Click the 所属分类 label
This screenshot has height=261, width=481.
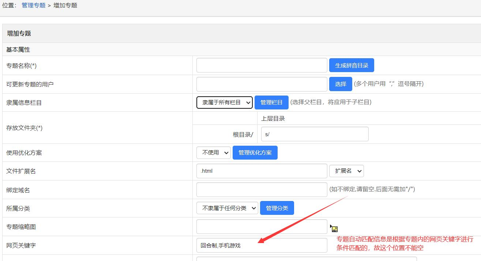tap(18, 208)
